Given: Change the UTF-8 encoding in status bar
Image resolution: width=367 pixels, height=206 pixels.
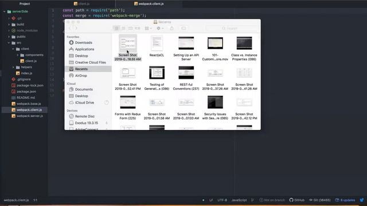Looking at the screenshot, I should 222,200.
